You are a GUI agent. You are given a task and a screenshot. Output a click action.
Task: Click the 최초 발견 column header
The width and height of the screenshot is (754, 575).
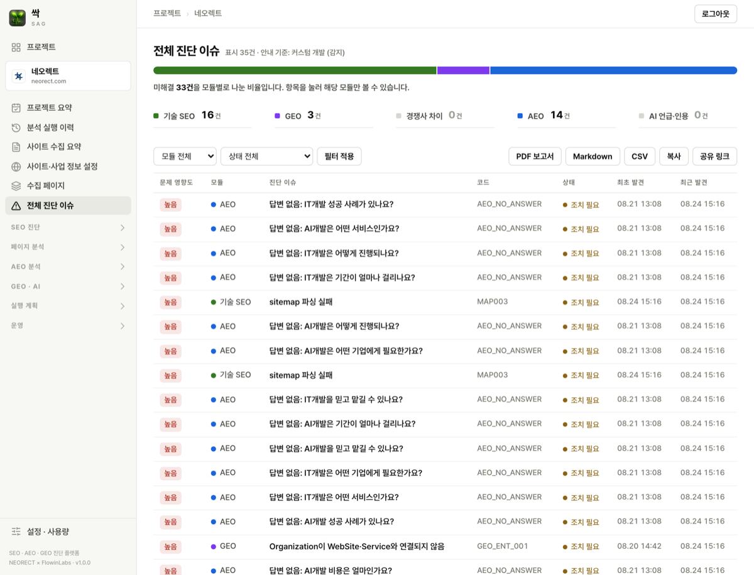click(x=630, y=182)
